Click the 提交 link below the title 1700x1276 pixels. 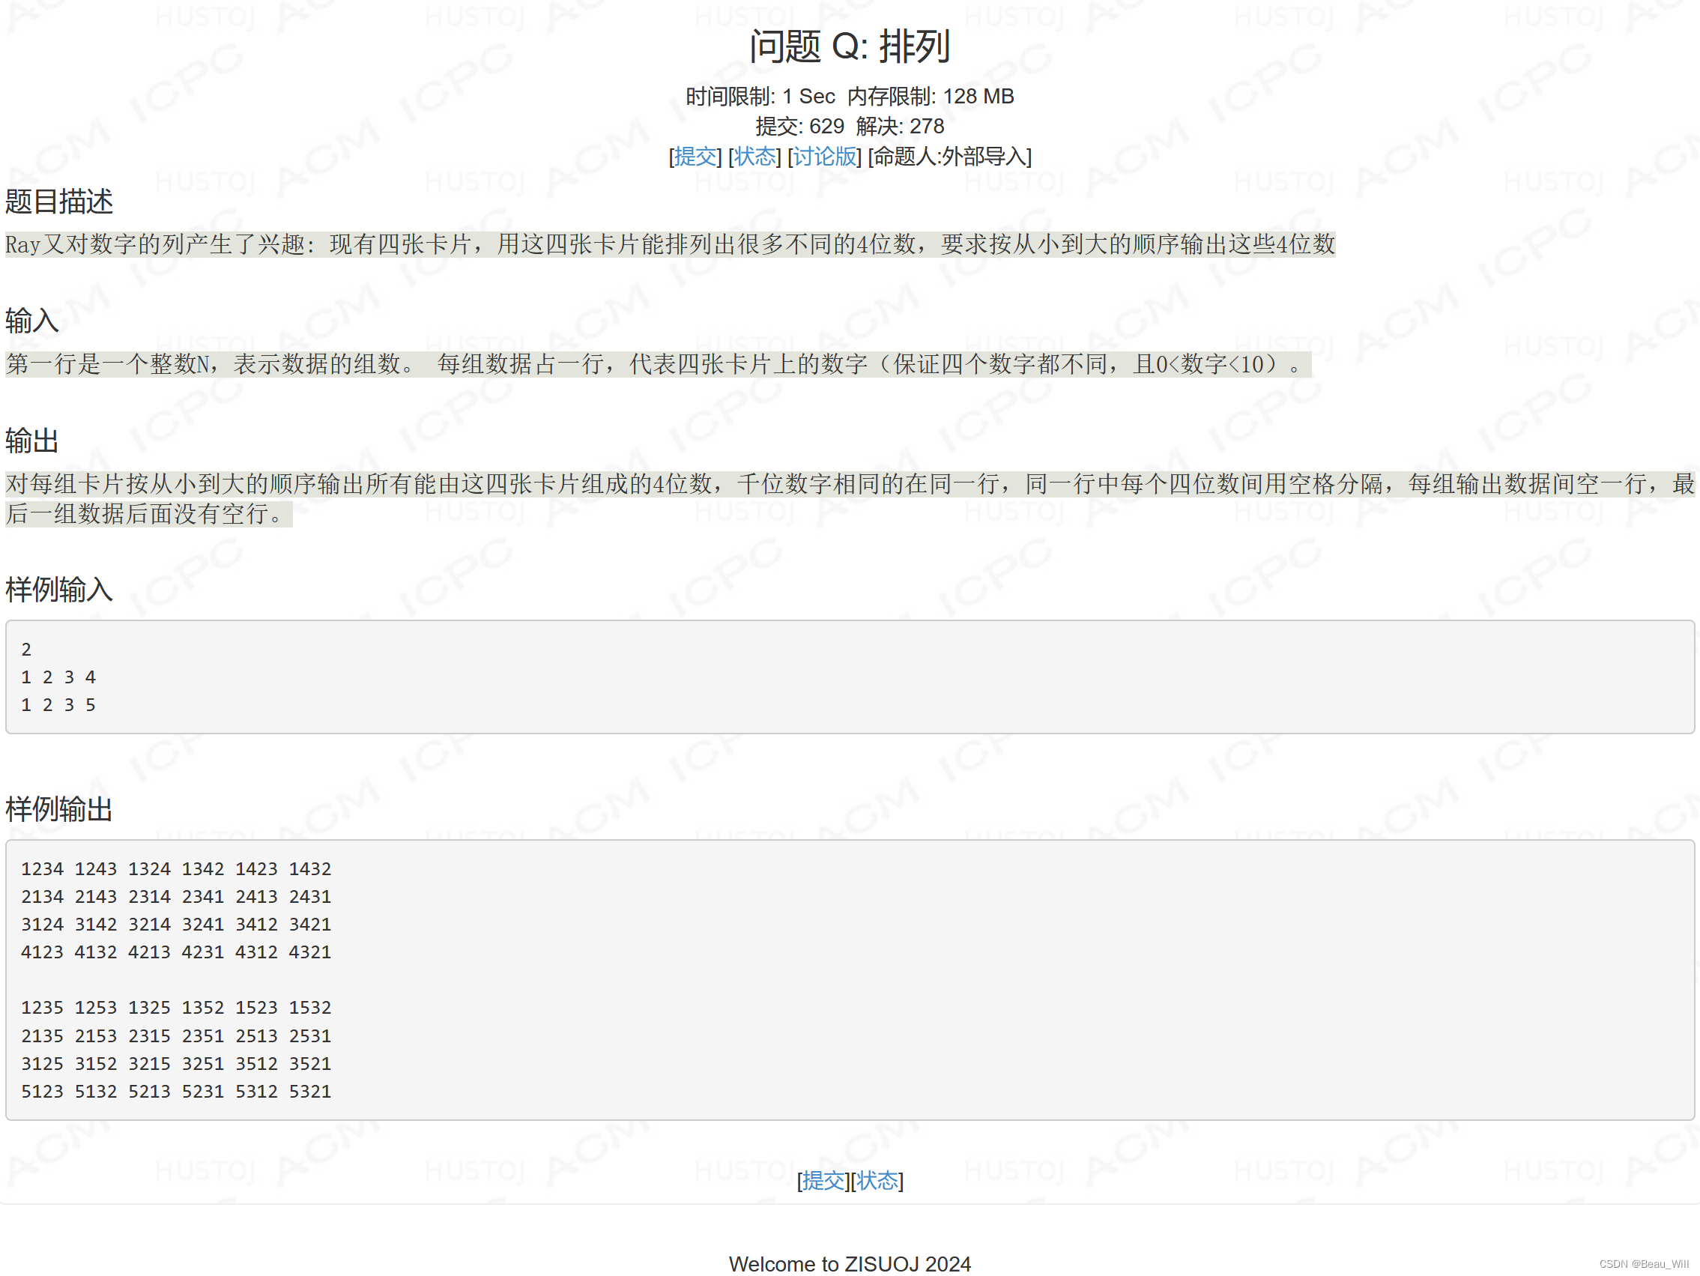(695, 156)
